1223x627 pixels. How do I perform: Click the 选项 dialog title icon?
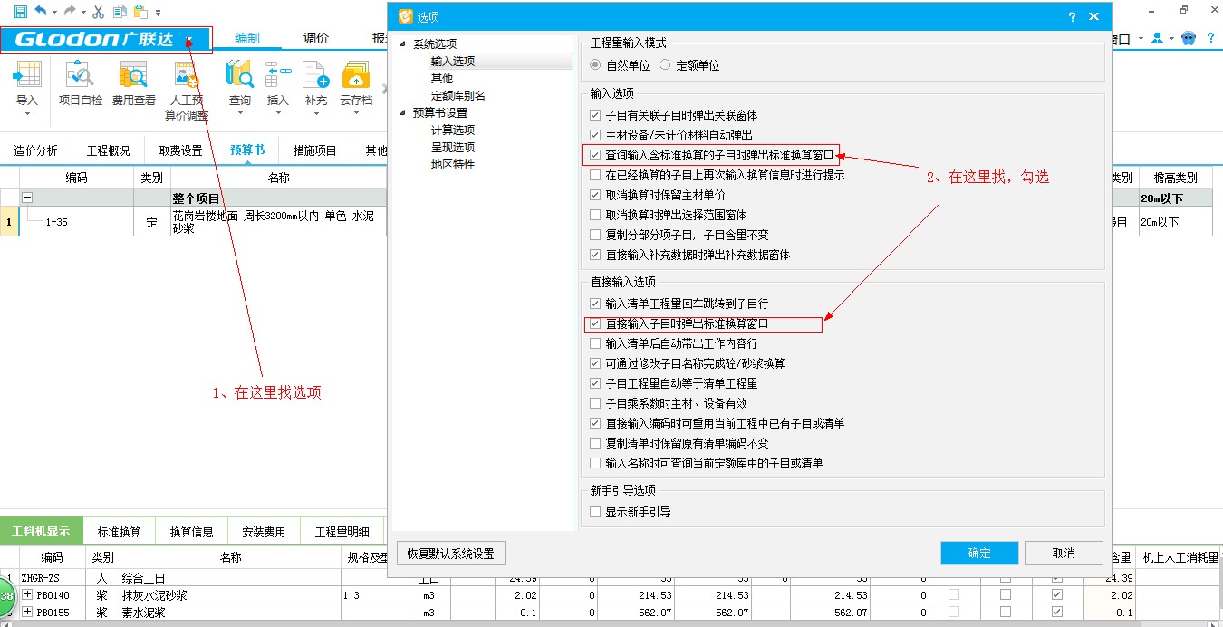pos(406,16)
